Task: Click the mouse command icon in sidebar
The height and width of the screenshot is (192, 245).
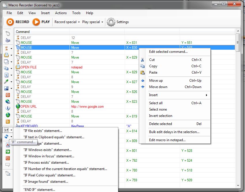Action: tap(8, 34)
